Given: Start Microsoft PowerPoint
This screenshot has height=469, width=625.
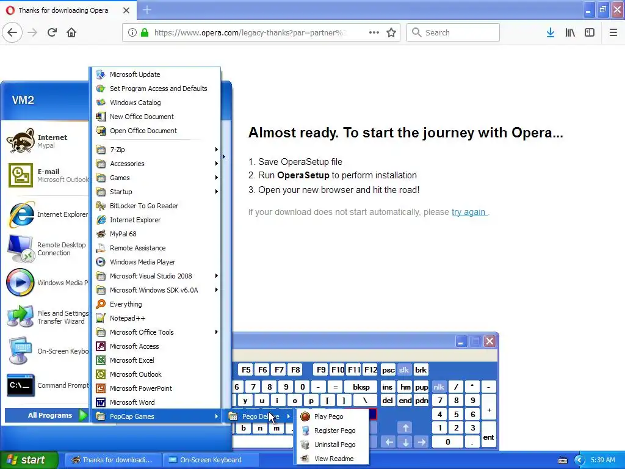Looking at the screenshot, I should [156, 388].
